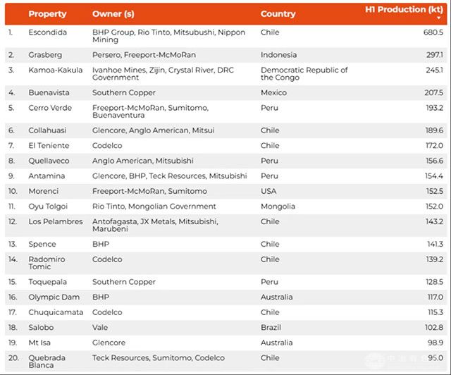Select the Quebrada Blanca property name
The width and height of the screenshot is (451, 375).
click(x=47, y=361)
